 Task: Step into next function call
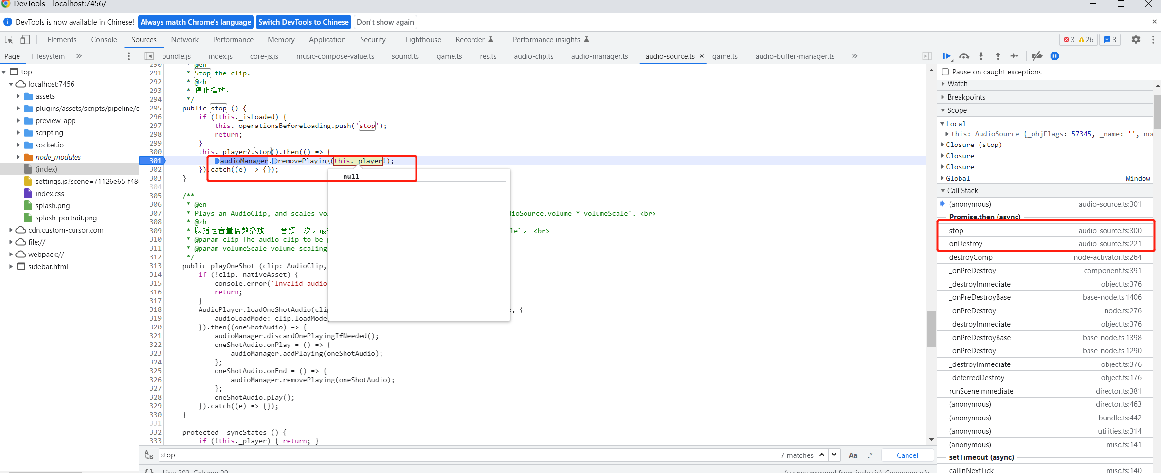[x=981, y=56]
